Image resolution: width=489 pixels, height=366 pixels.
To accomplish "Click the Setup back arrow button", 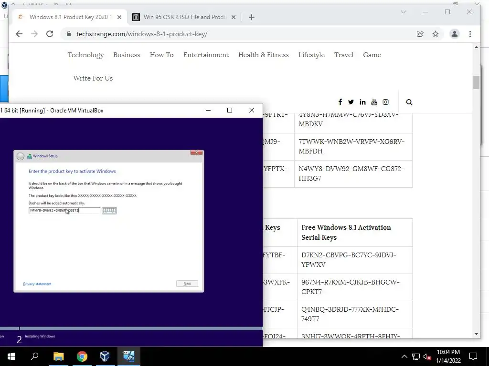I will 20,156.
